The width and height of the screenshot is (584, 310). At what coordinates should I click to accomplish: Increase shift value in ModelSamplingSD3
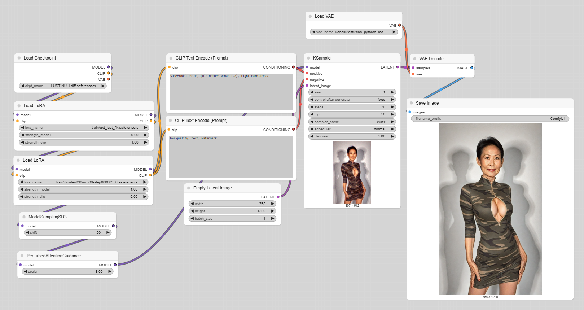click(x=107, y=233)
